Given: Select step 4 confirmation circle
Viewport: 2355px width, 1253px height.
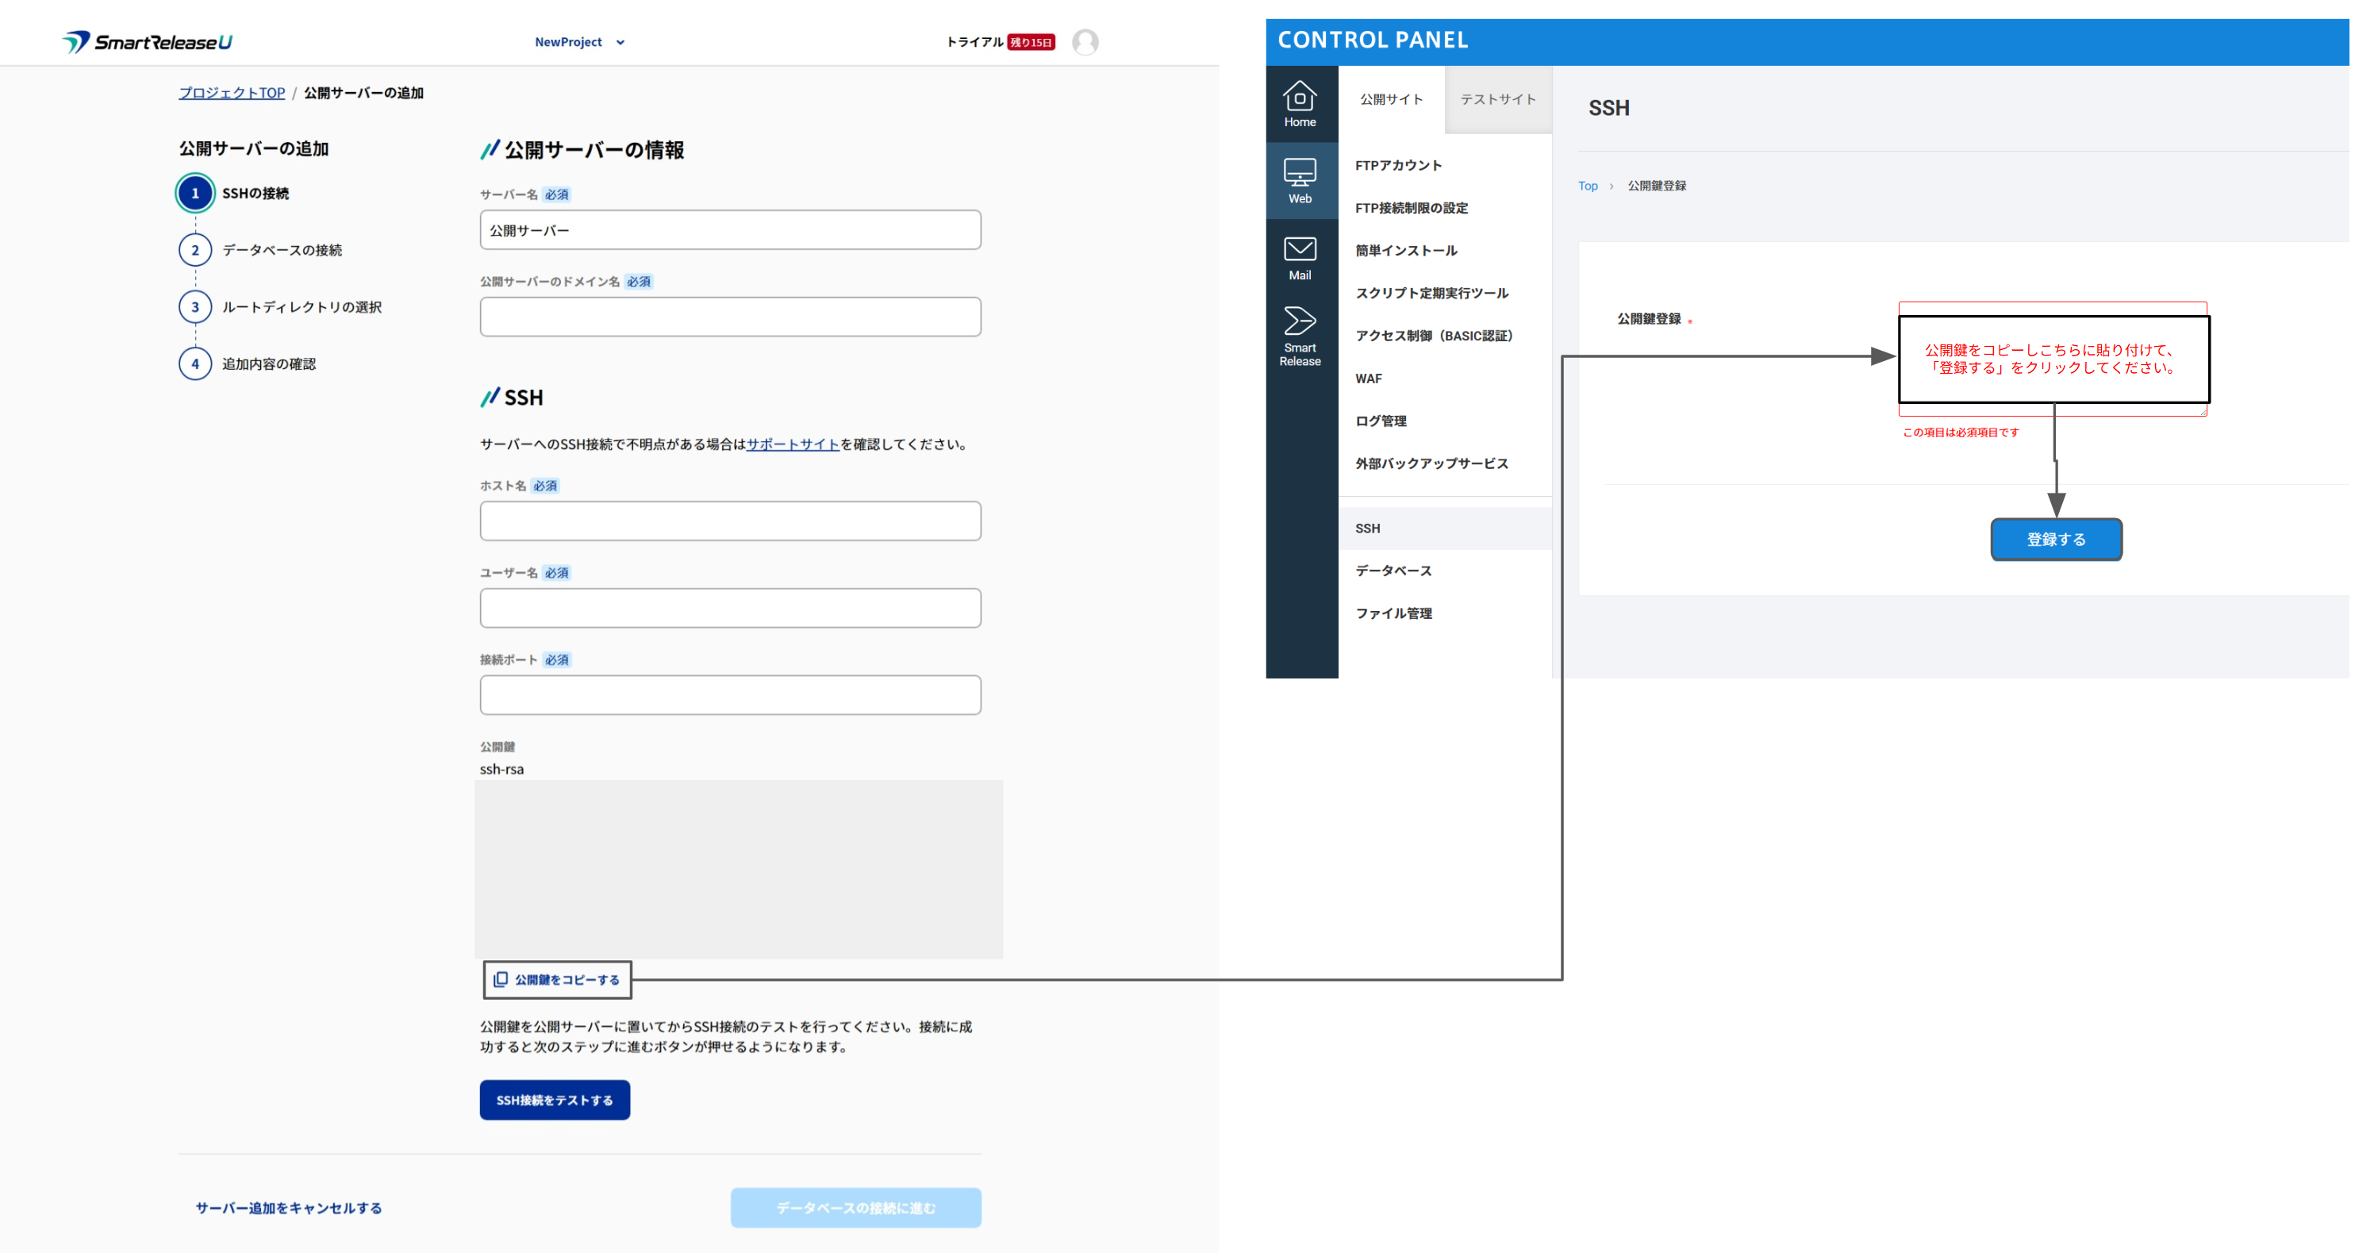Looking at the screenshot, I should (x=194, y=364).
